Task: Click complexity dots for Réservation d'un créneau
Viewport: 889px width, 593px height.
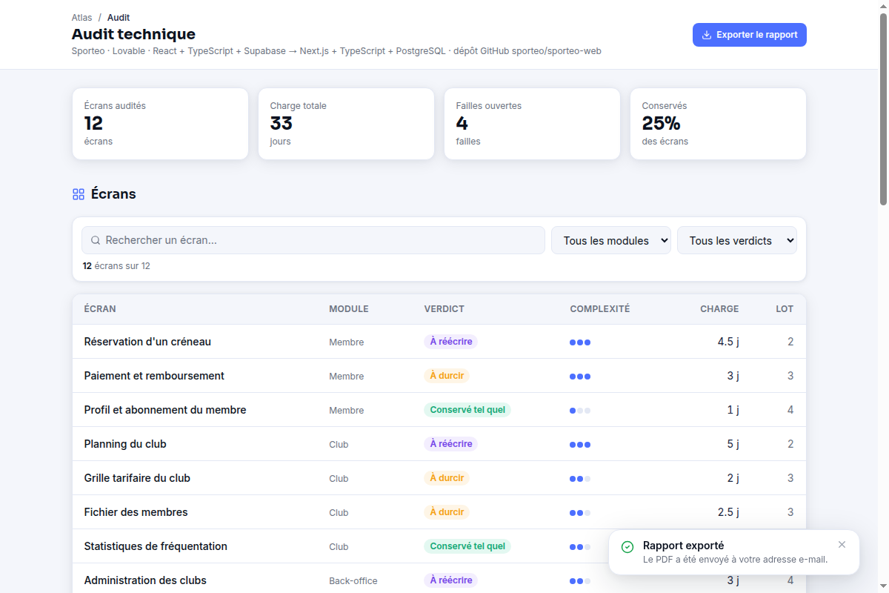Action: (580, 342)
